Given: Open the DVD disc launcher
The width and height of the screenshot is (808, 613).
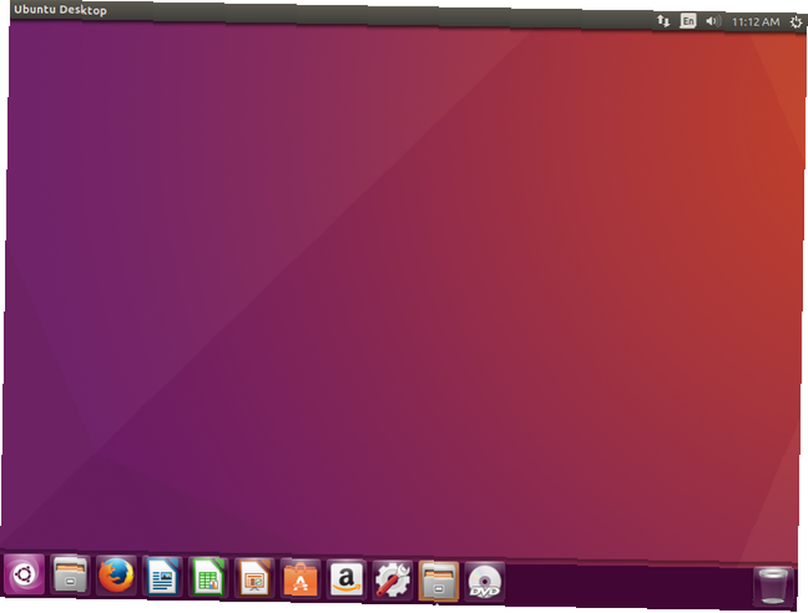Looking at the screenshot, I should [x=484, y=582].
